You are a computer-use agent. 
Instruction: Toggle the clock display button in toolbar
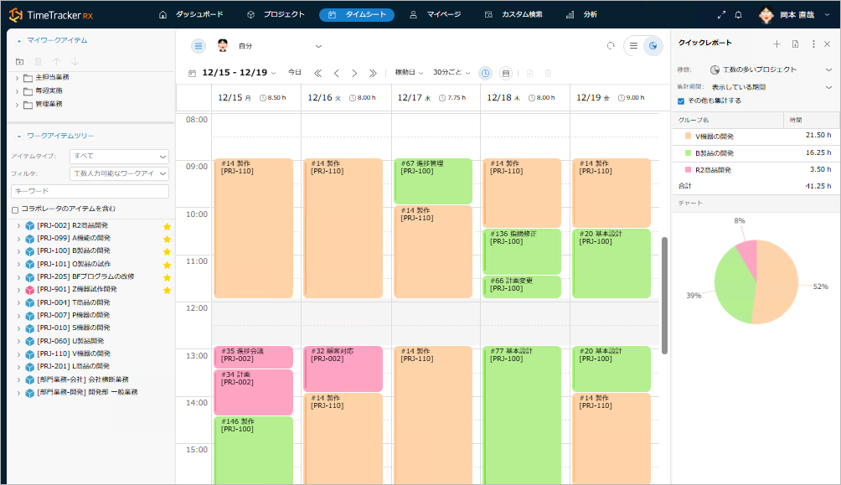[485, 73]
